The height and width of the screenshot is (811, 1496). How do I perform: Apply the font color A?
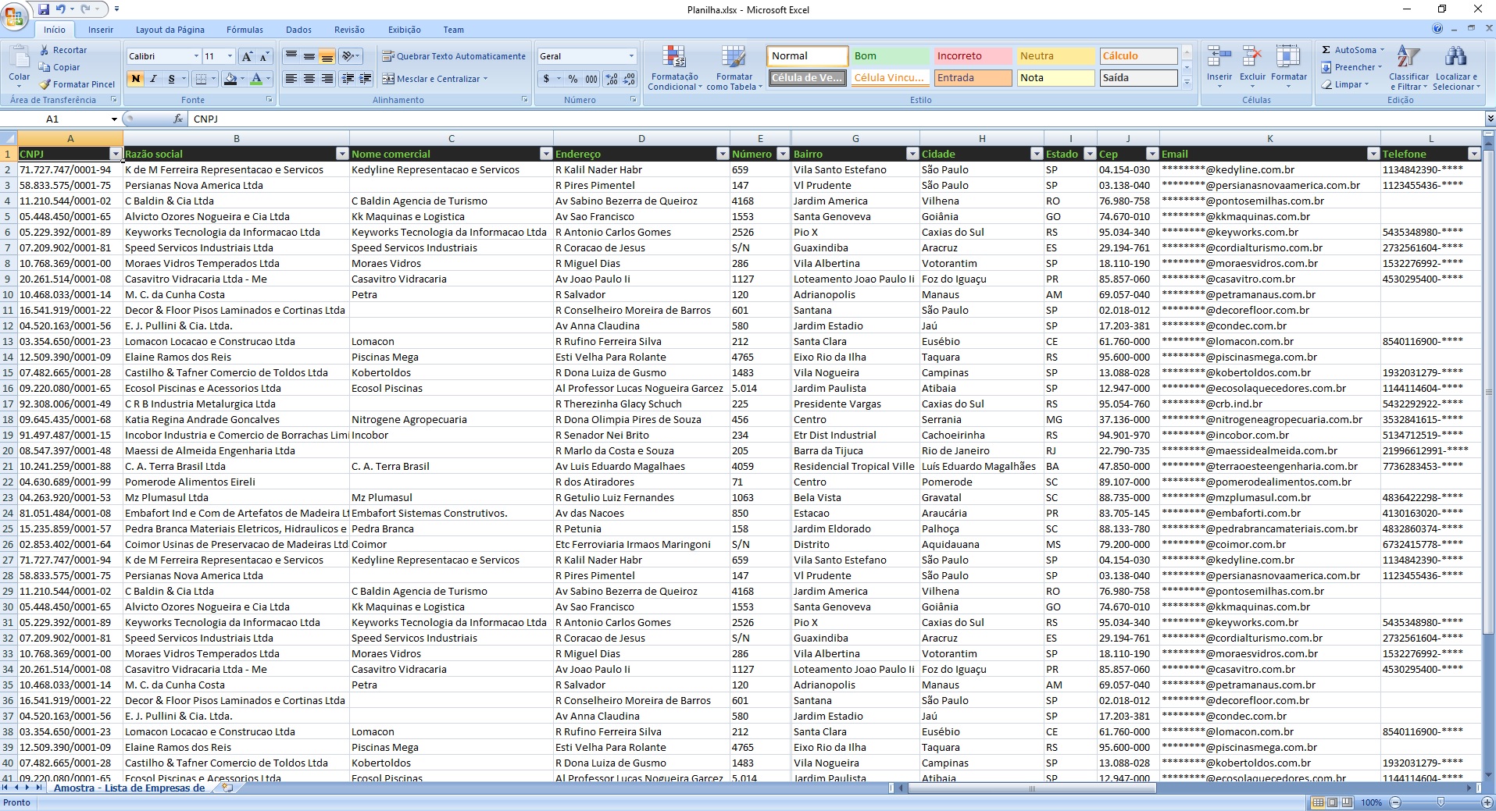coord(256,79)
